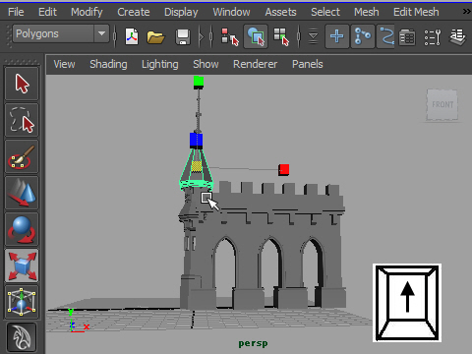472x354 pixels.
Task: Choose the Universal Manipulator tool
Action: click(x=22, y=302)
